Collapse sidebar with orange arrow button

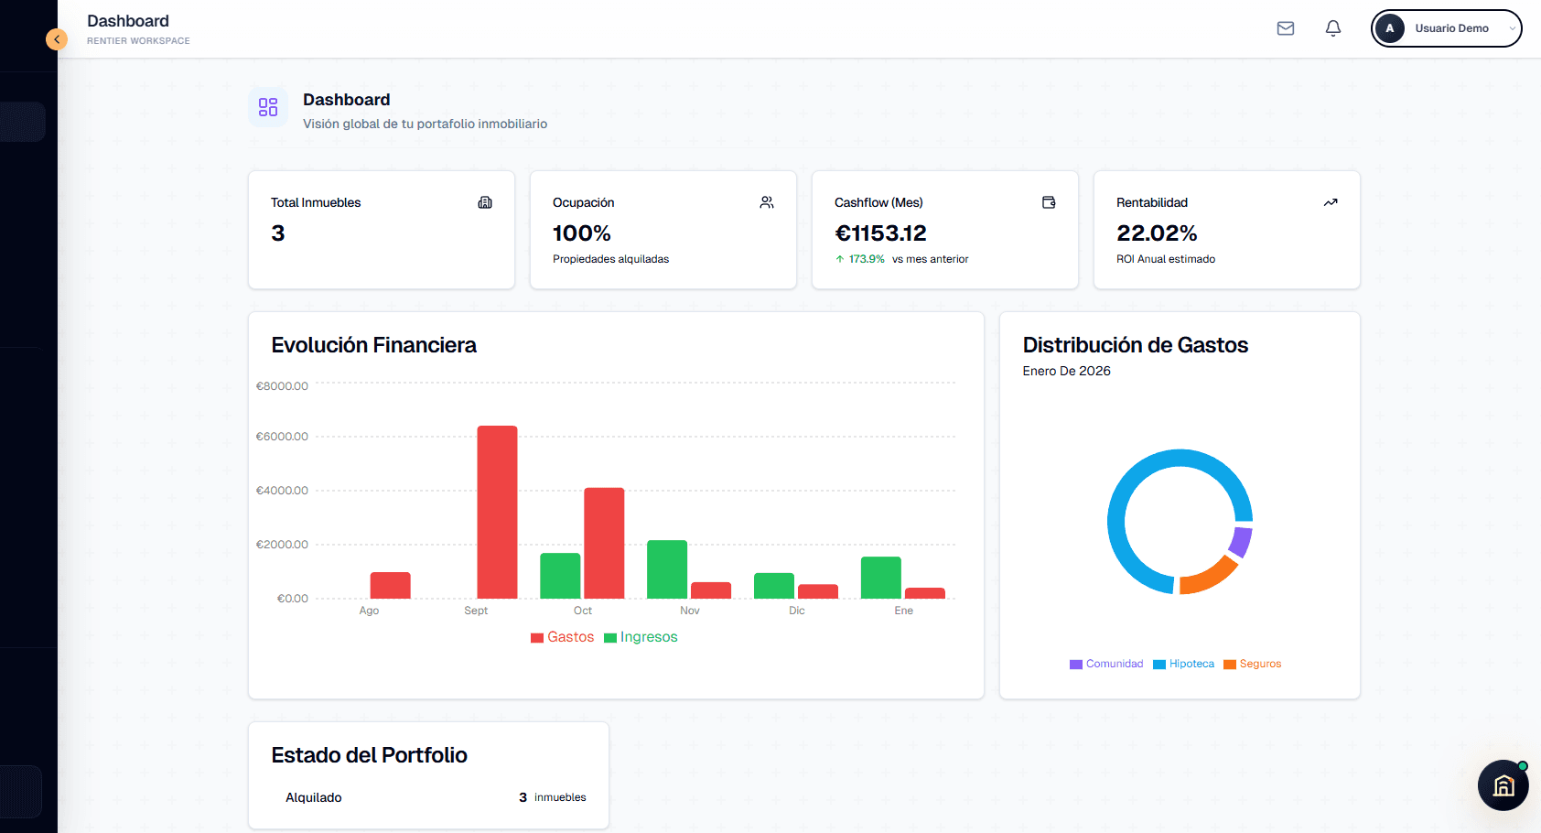pos(57,39)
